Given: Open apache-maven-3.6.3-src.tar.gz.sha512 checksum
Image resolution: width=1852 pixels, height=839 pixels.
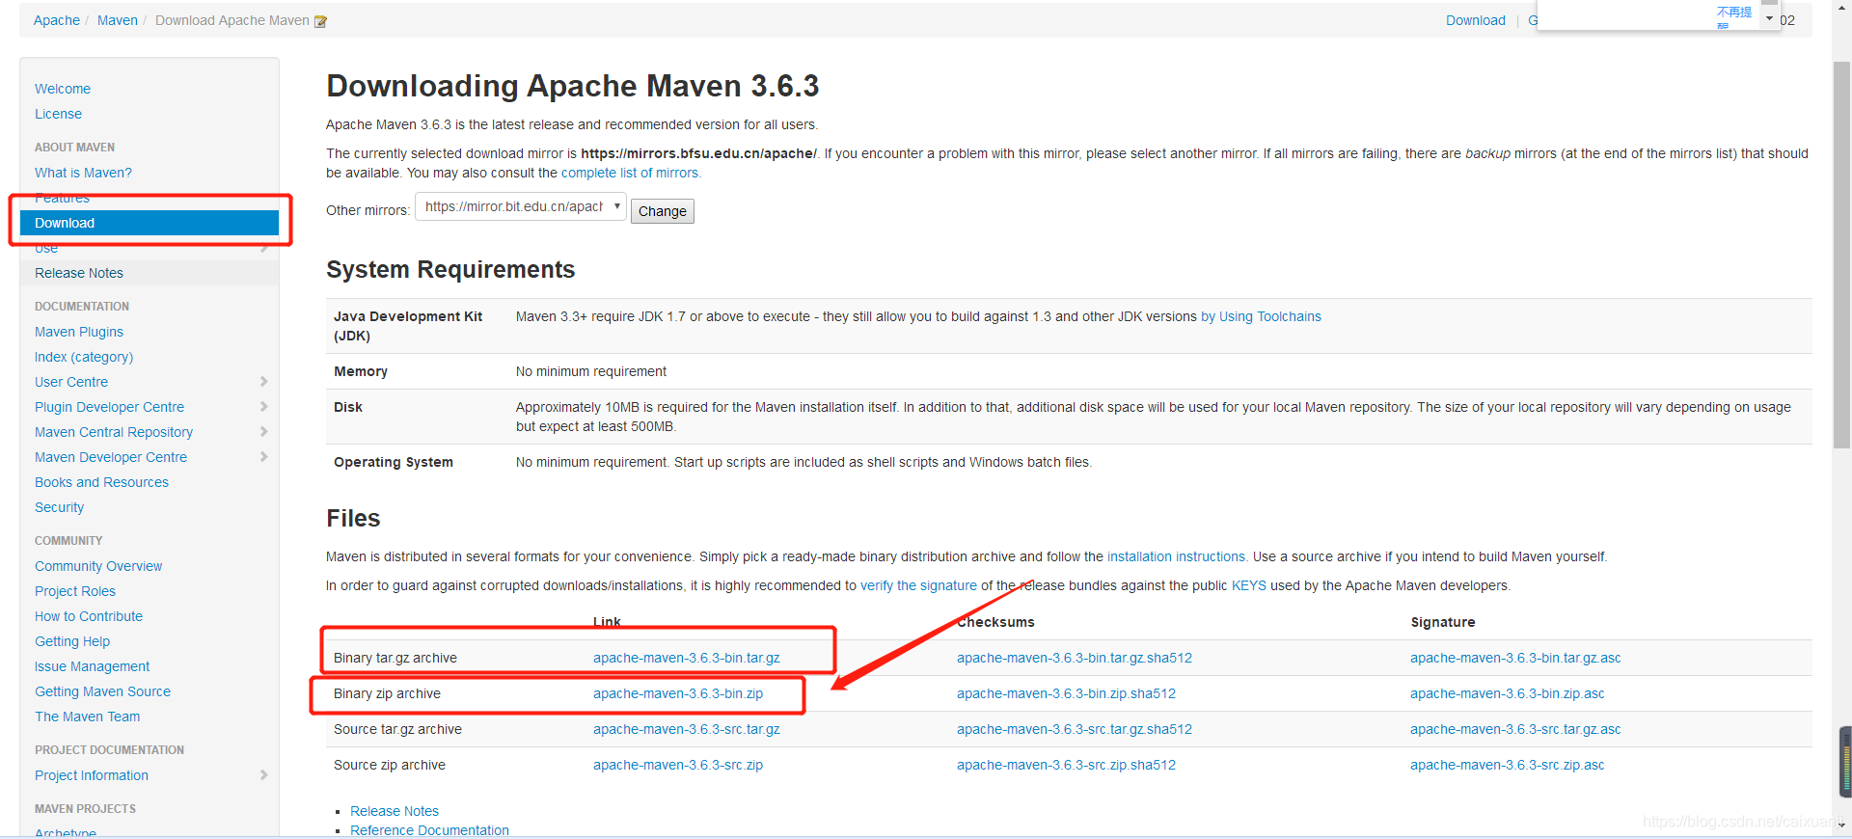Looking at the screenshot, I should pos(1075,729).
